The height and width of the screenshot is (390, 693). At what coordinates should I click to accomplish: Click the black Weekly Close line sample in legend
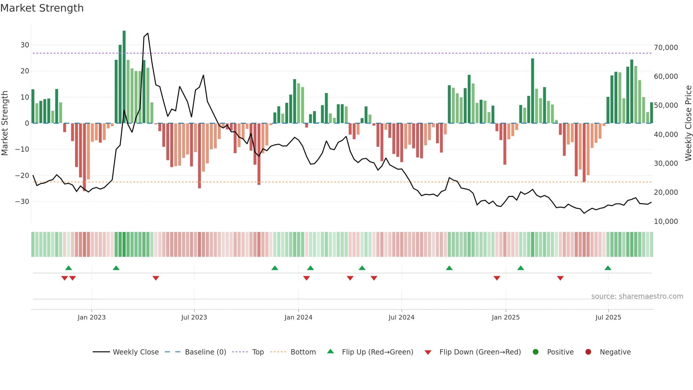[101, 352]
